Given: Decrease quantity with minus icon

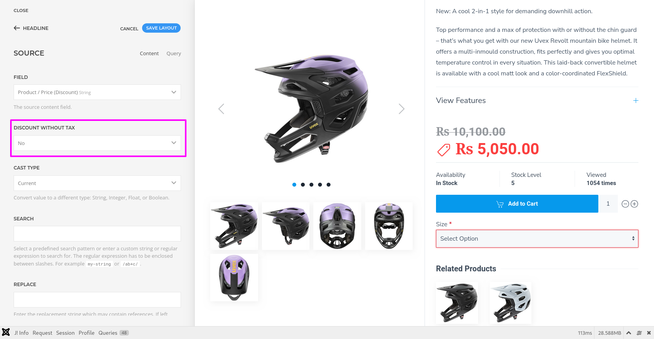Looking at the screenshot, I should (625, 204).
